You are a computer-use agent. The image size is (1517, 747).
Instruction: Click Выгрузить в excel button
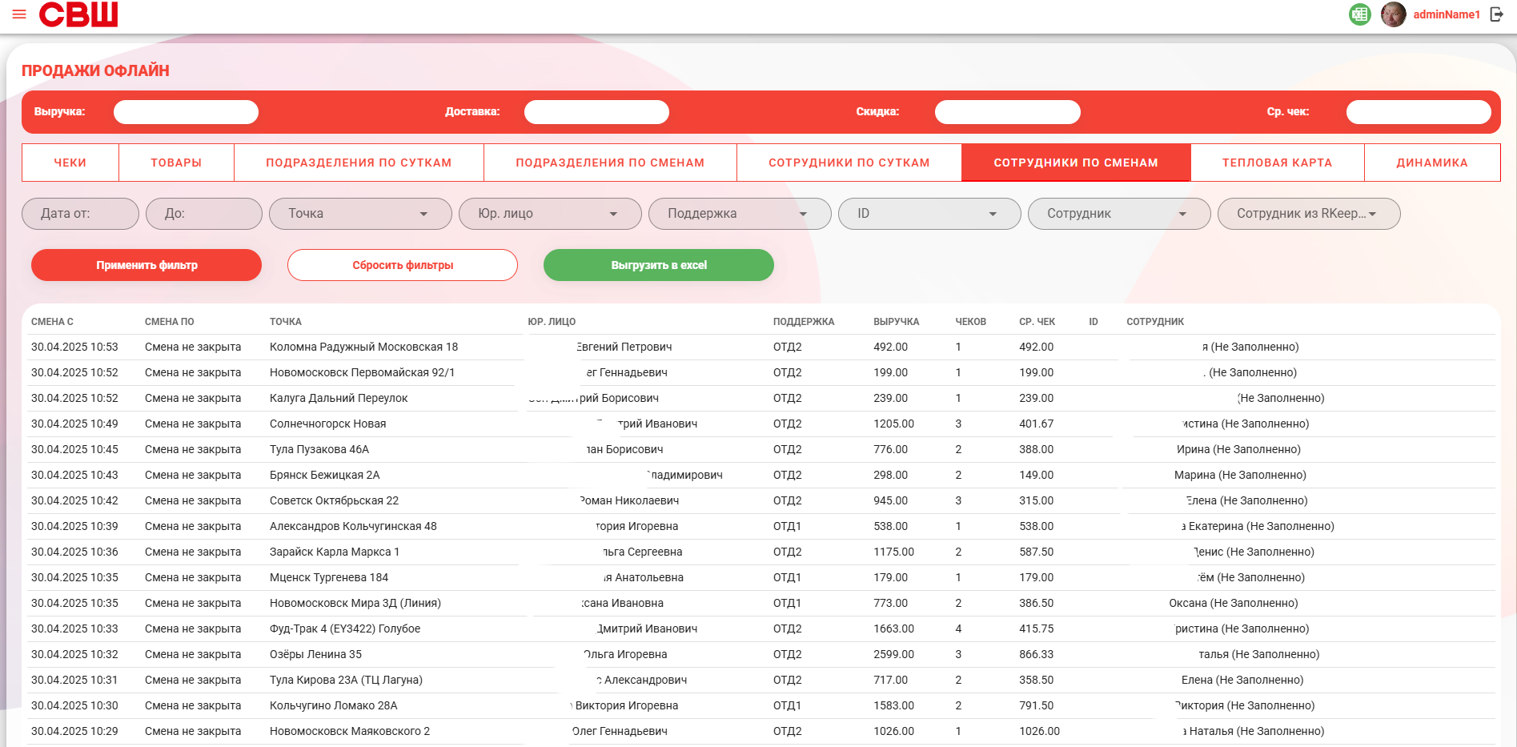pos(659,265)
